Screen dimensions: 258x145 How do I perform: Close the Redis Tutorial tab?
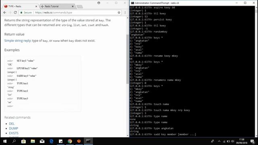click(73, 6)
